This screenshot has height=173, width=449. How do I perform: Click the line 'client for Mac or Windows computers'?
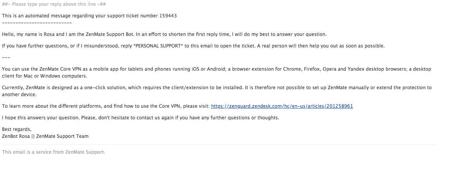click(x=45, y=76)
